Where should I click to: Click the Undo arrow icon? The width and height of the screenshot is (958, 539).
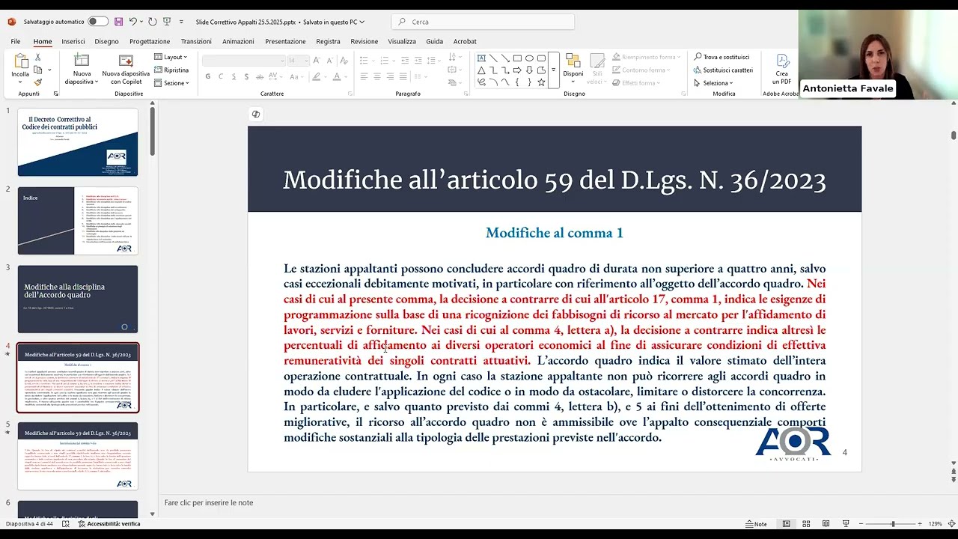(x=132, y=22)
